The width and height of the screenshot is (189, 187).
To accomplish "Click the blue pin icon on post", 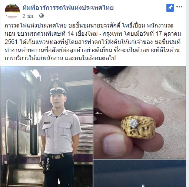I will (x=170, y=8).
